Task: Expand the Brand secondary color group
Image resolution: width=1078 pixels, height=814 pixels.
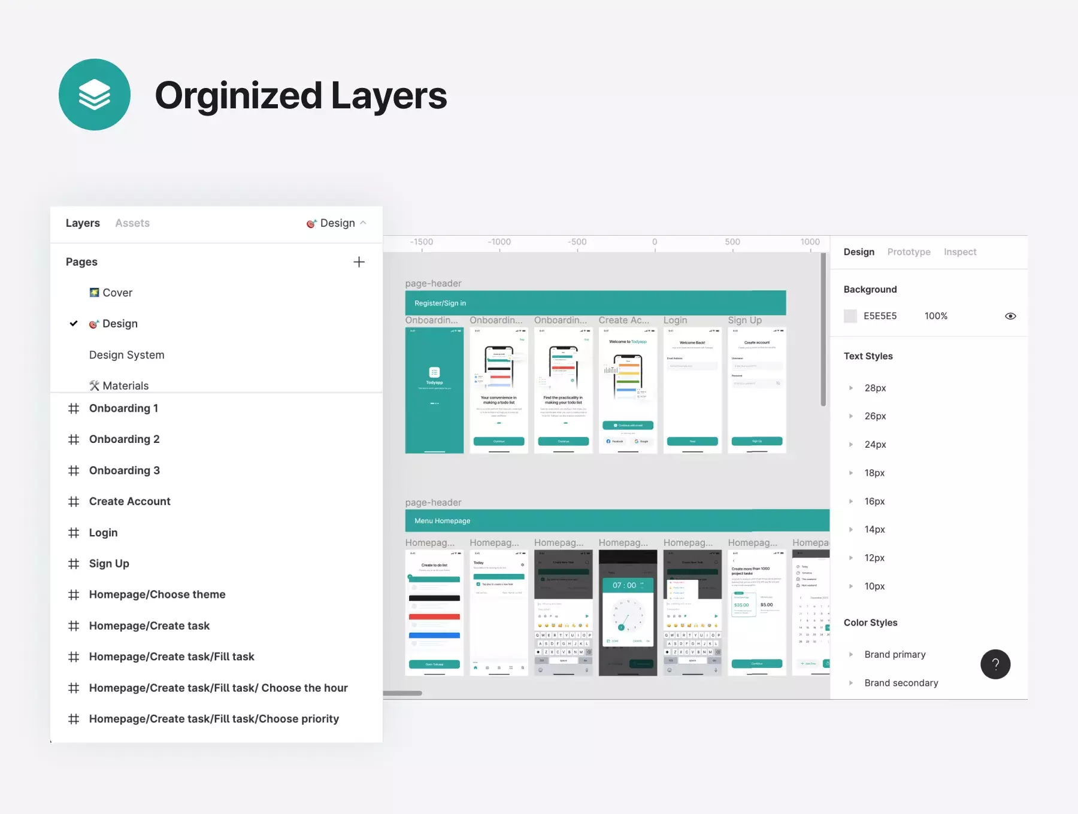Action: [x=851, y=683]
